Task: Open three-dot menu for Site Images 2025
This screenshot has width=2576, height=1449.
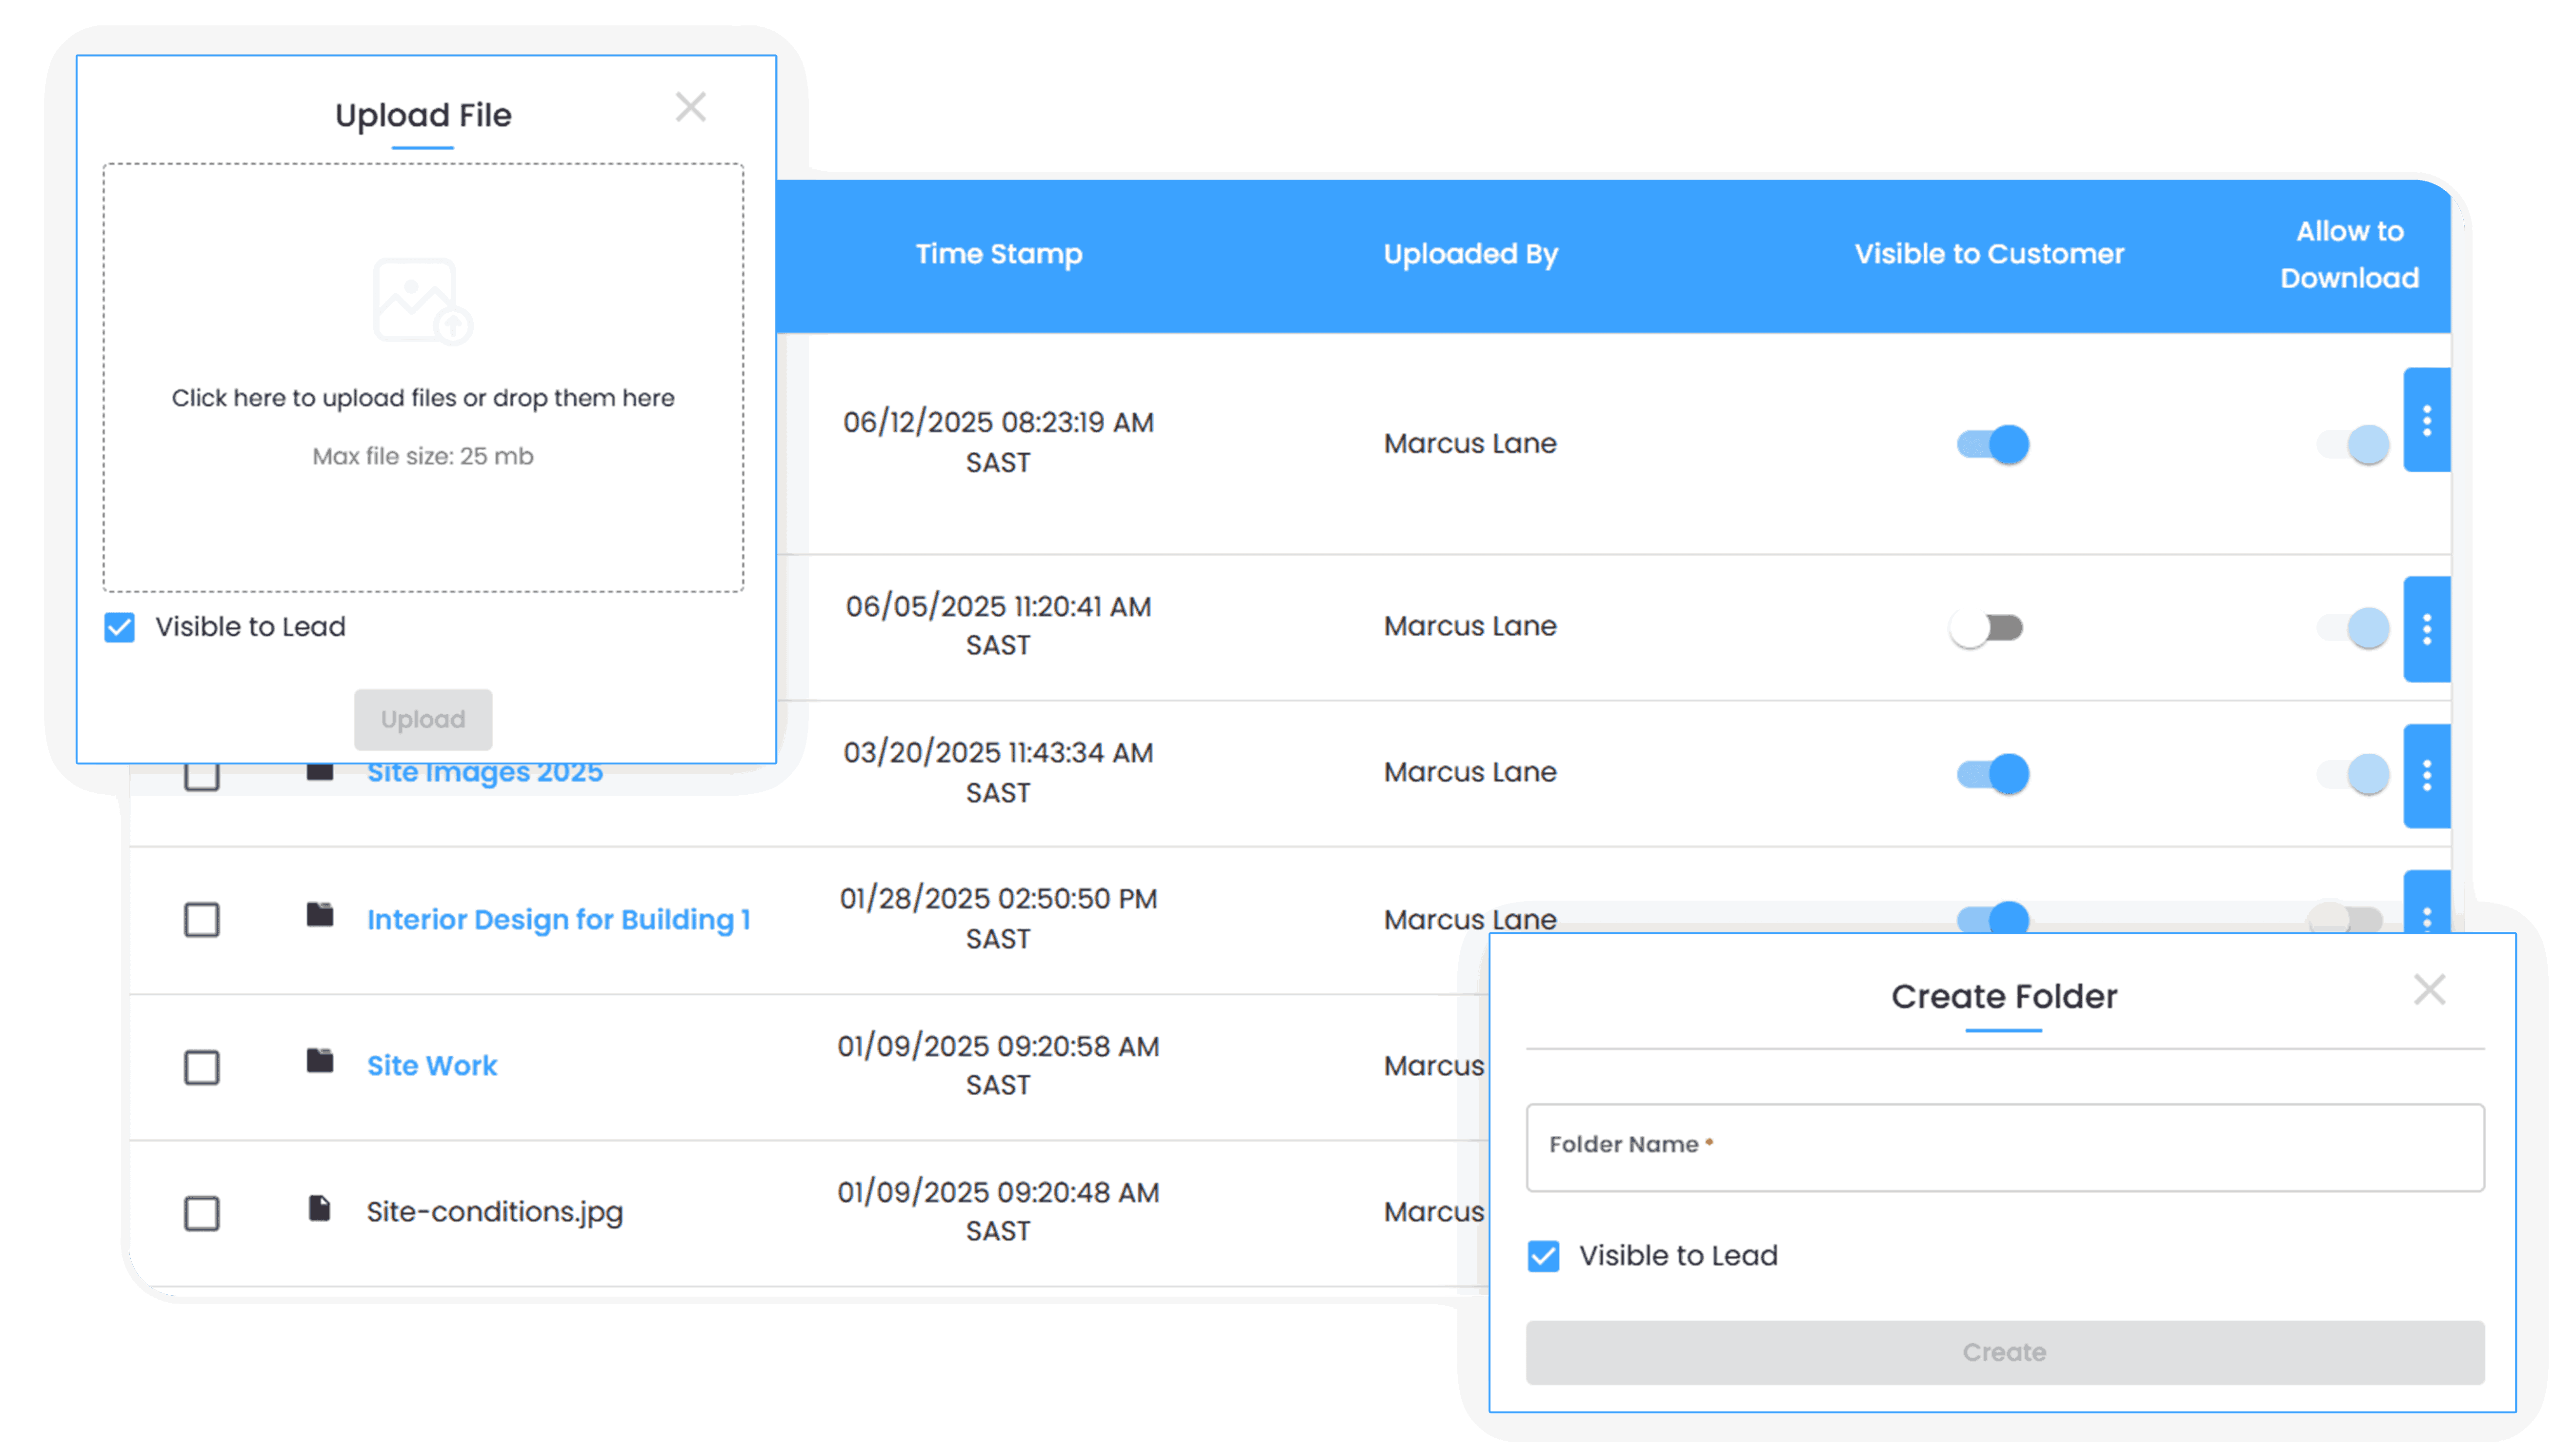Action: [x=2426, y=775]
